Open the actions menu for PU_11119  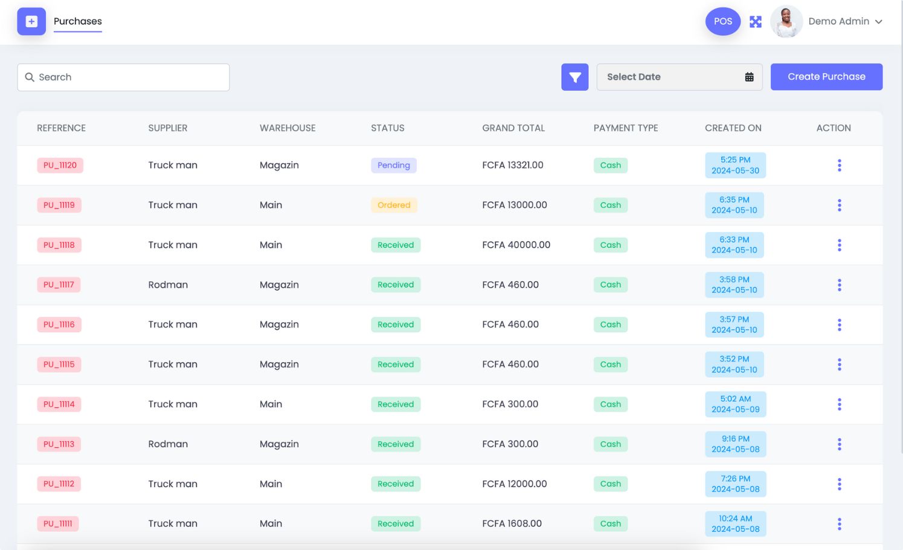pos(839,205)
